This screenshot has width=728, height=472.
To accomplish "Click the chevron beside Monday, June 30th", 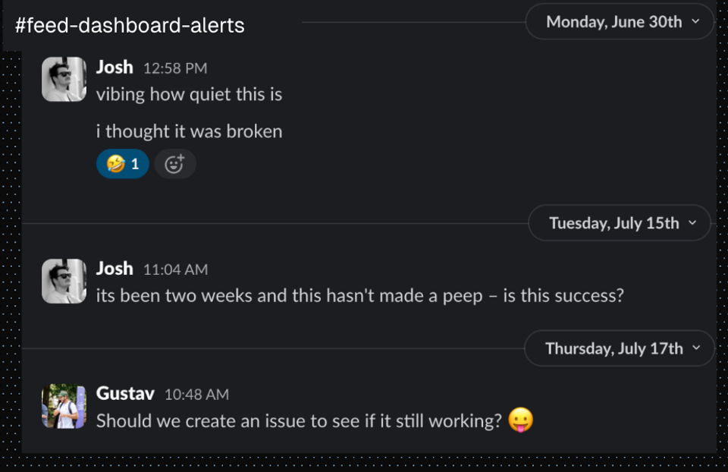I will pyautogui.click(x=695, y=21).
